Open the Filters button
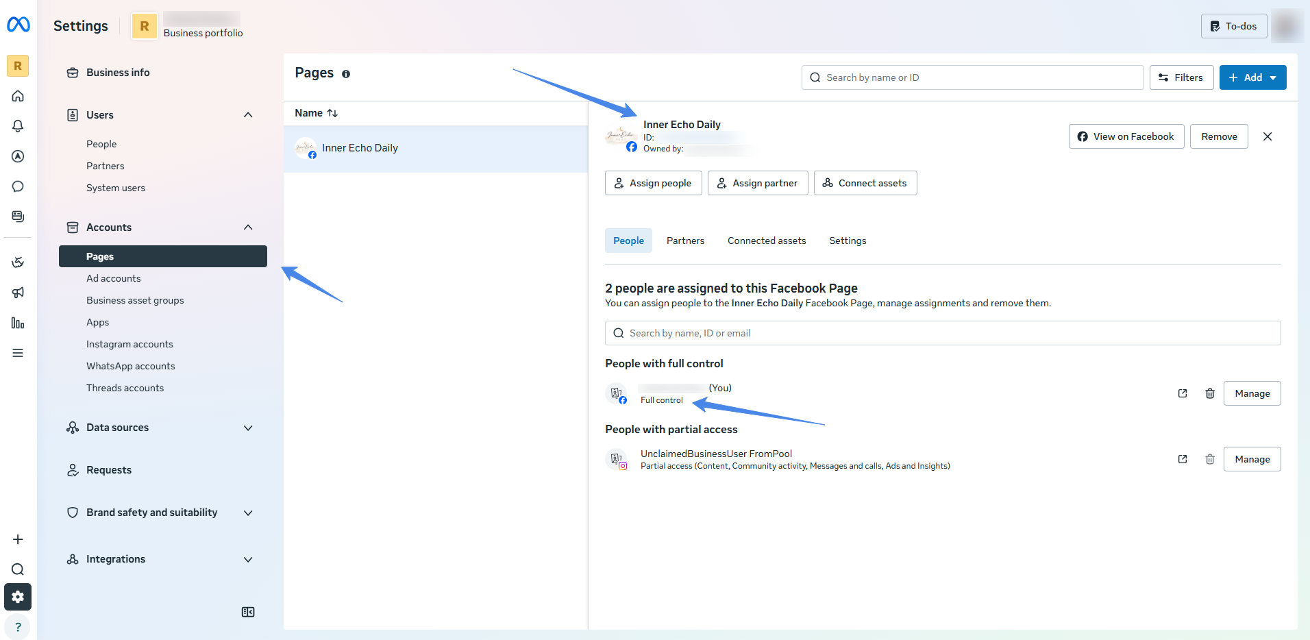 (1181, 77)
